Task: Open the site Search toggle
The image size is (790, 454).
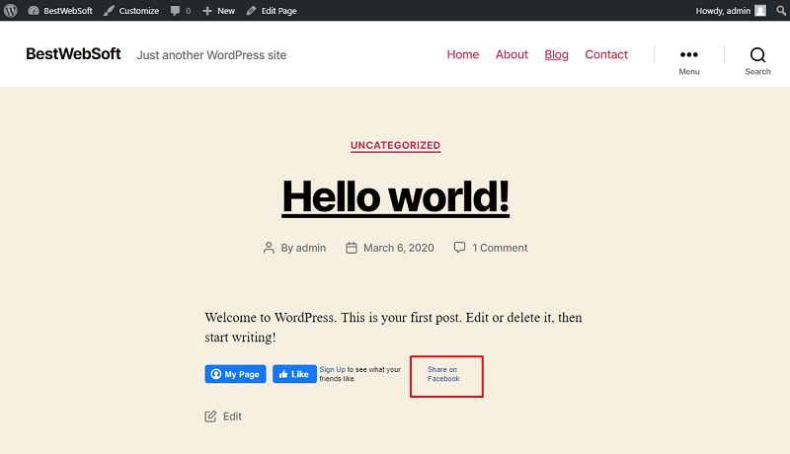Action: coord(757,60)
